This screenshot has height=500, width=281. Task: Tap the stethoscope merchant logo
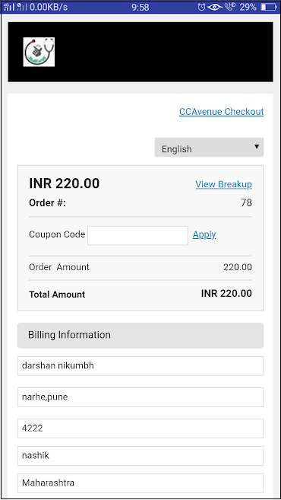point(39,52)
